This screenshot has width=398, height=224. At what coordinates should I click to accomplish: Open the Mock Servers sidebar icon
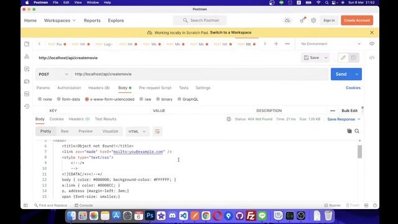click(x=27, y=82)
